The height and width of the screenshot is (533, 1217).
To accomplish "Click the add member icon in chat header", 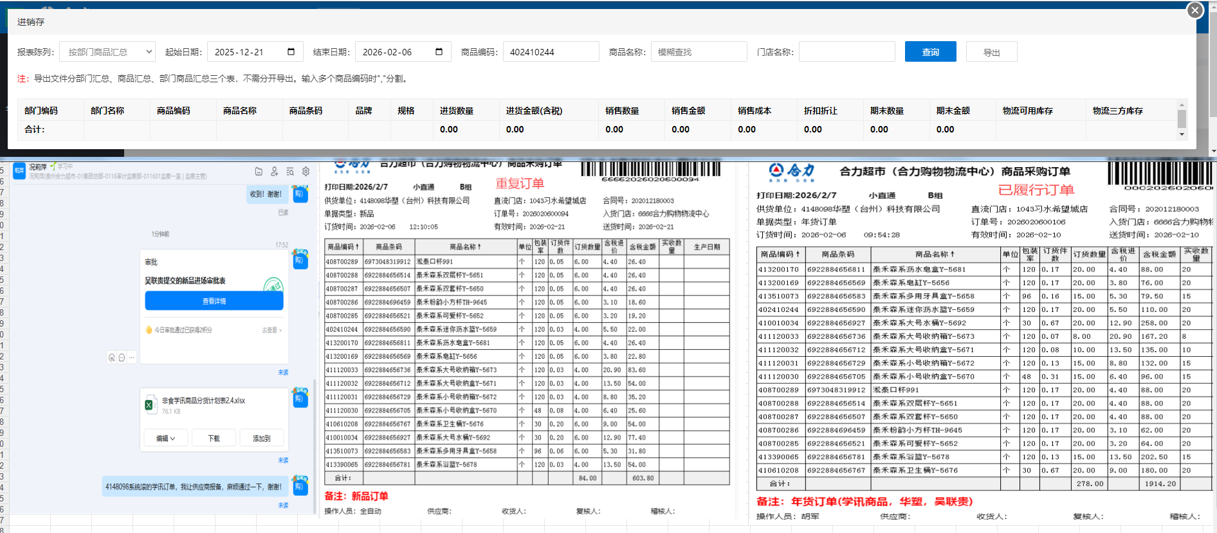I will 275,172.
